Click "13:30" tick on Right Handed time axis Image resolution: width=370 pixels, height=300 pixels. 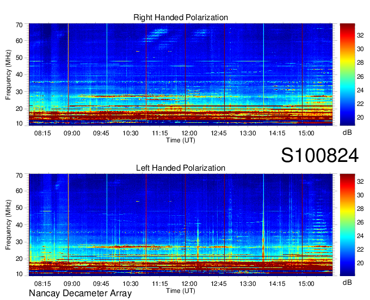point(248,133)
